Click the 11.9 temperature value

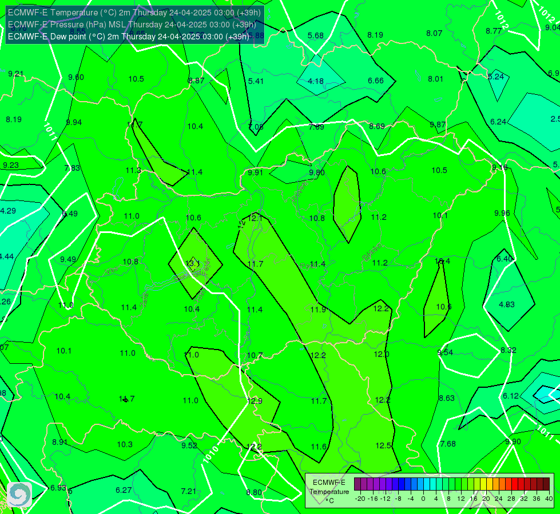[x=318, y=310]
